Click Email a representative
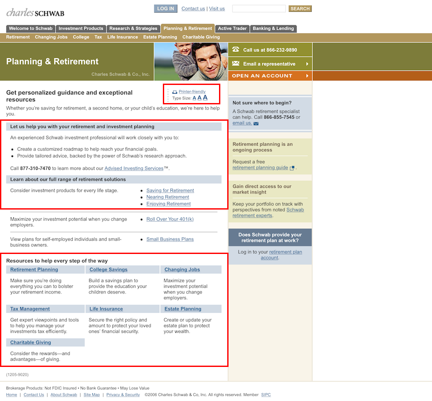This screenshot has width=432, height=401. (x=270, y=64)
